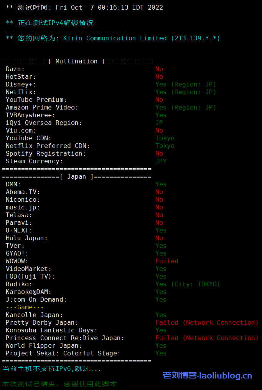
Task: Click Pretty Derby Japan's failed network result
Action: pyautogui.click(x=207, y=322)
